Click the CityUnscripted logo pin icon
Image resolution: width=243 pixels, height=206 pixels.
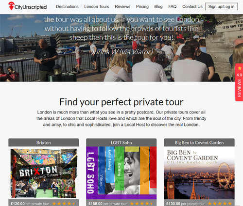click(x=11, y=6)
